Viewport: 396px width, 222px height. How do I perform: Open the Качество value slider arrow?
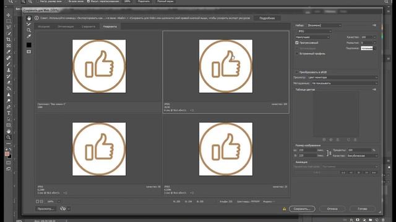click(x=374, y=37)
